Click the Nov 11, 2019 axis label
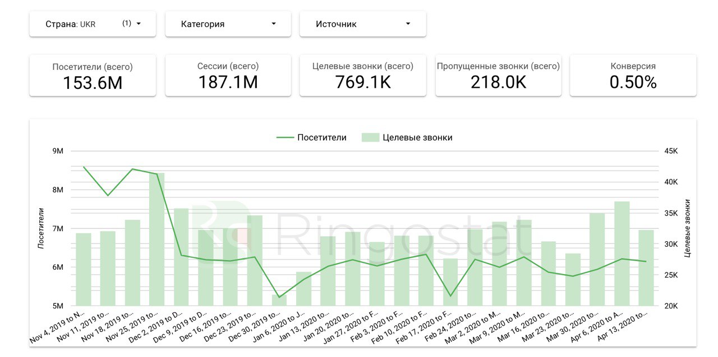 pyautogui.click(x=82, y=326)
